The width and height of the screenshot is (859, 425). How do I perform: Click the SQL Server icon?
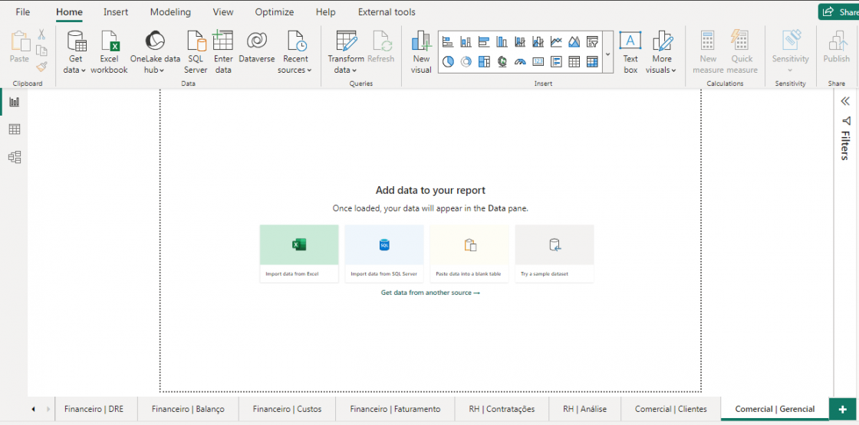[x=196, y=52]
